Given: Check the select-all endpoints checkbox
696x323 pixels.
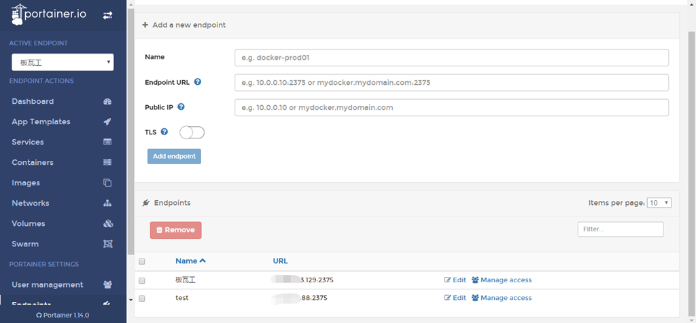Looking at the screenshot, I should 142,261.
